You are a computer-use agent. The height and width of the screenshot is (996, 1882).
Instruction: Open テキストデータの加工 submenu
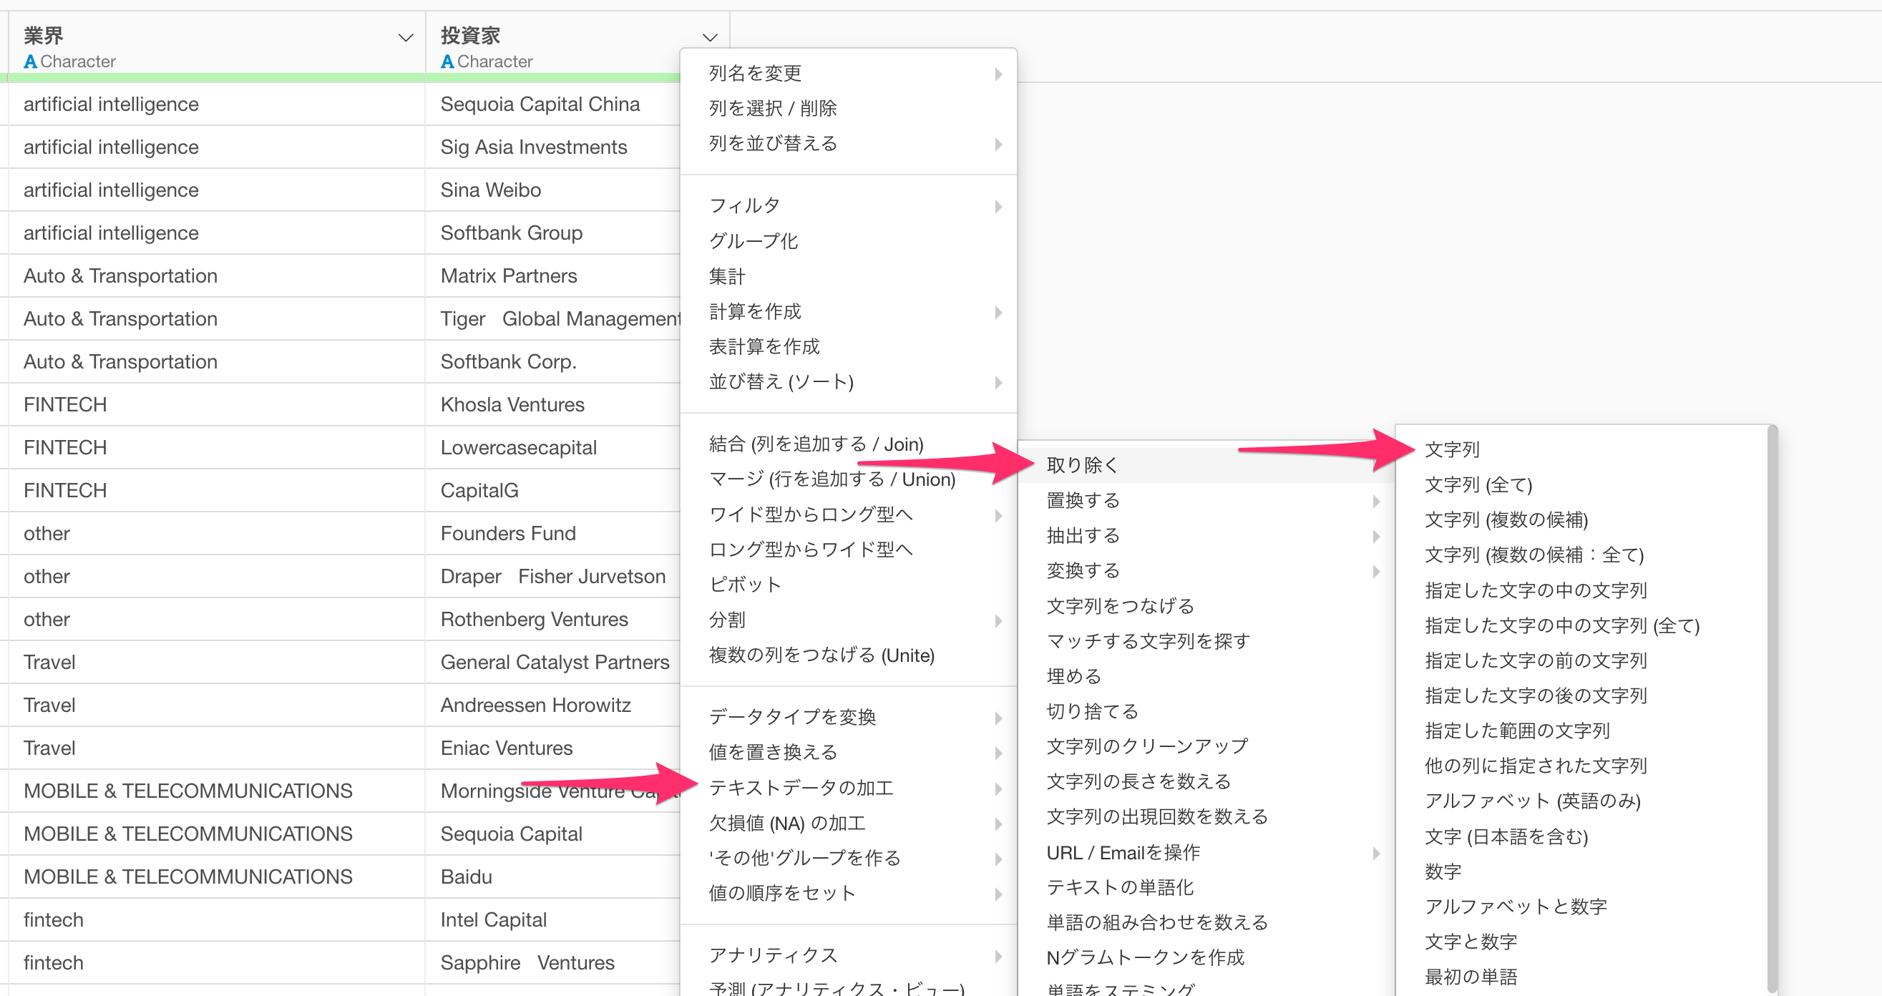(x=848, y=788)
